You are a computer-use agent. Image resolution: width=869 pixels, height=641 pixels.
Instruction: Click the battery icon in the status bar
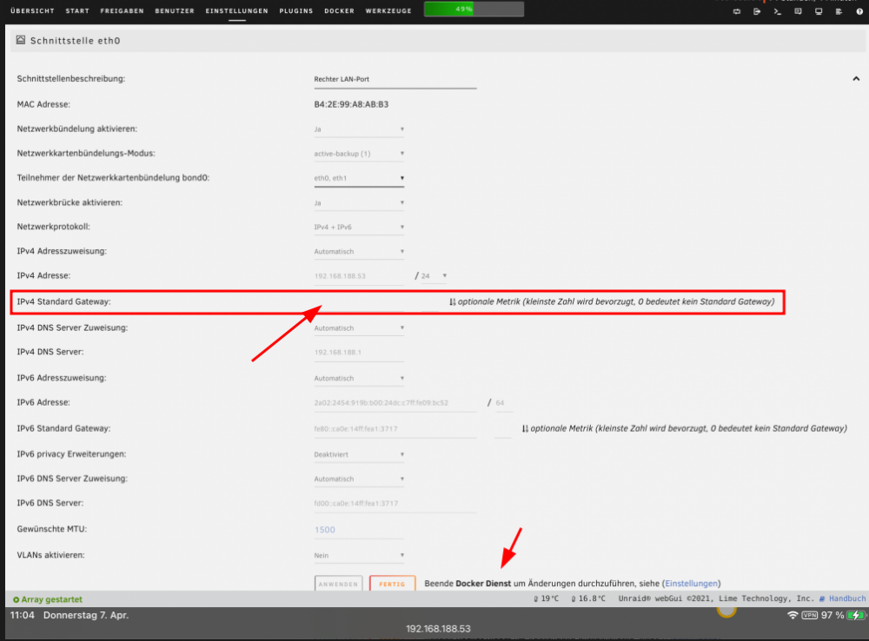[856, 615]
